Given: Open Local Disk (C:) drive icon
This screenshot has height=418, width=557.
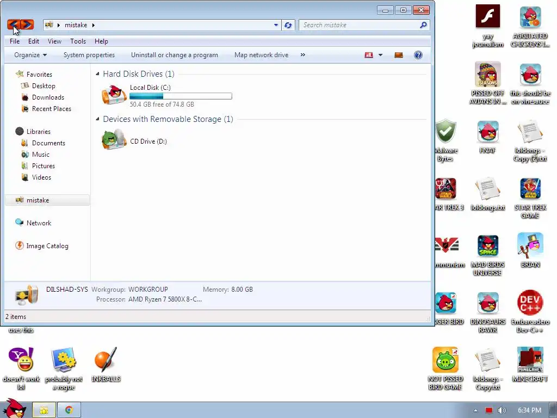Looking at the screenshot, I should click(x=114, y=95).
